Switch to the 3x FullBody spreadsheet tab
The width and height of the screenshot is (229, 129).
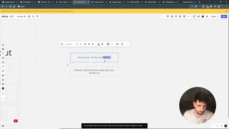click(28, 2)
